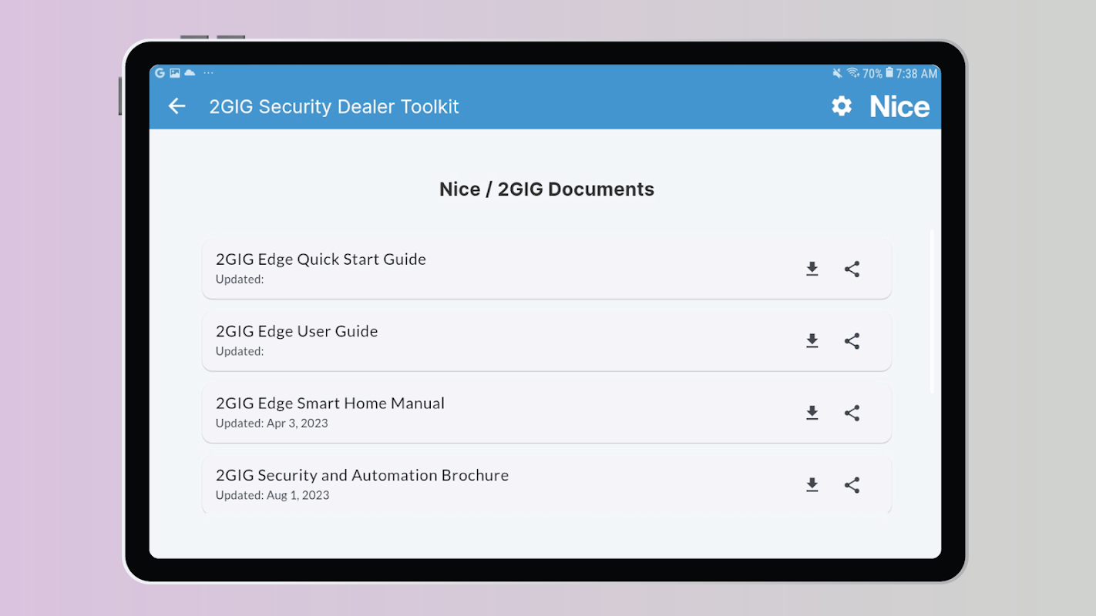Image resolution: width=1096 pixels, height=616 pixels.
Task: Open the 2GIG Security and Automation Brochure title
Action: click(362, 475)
